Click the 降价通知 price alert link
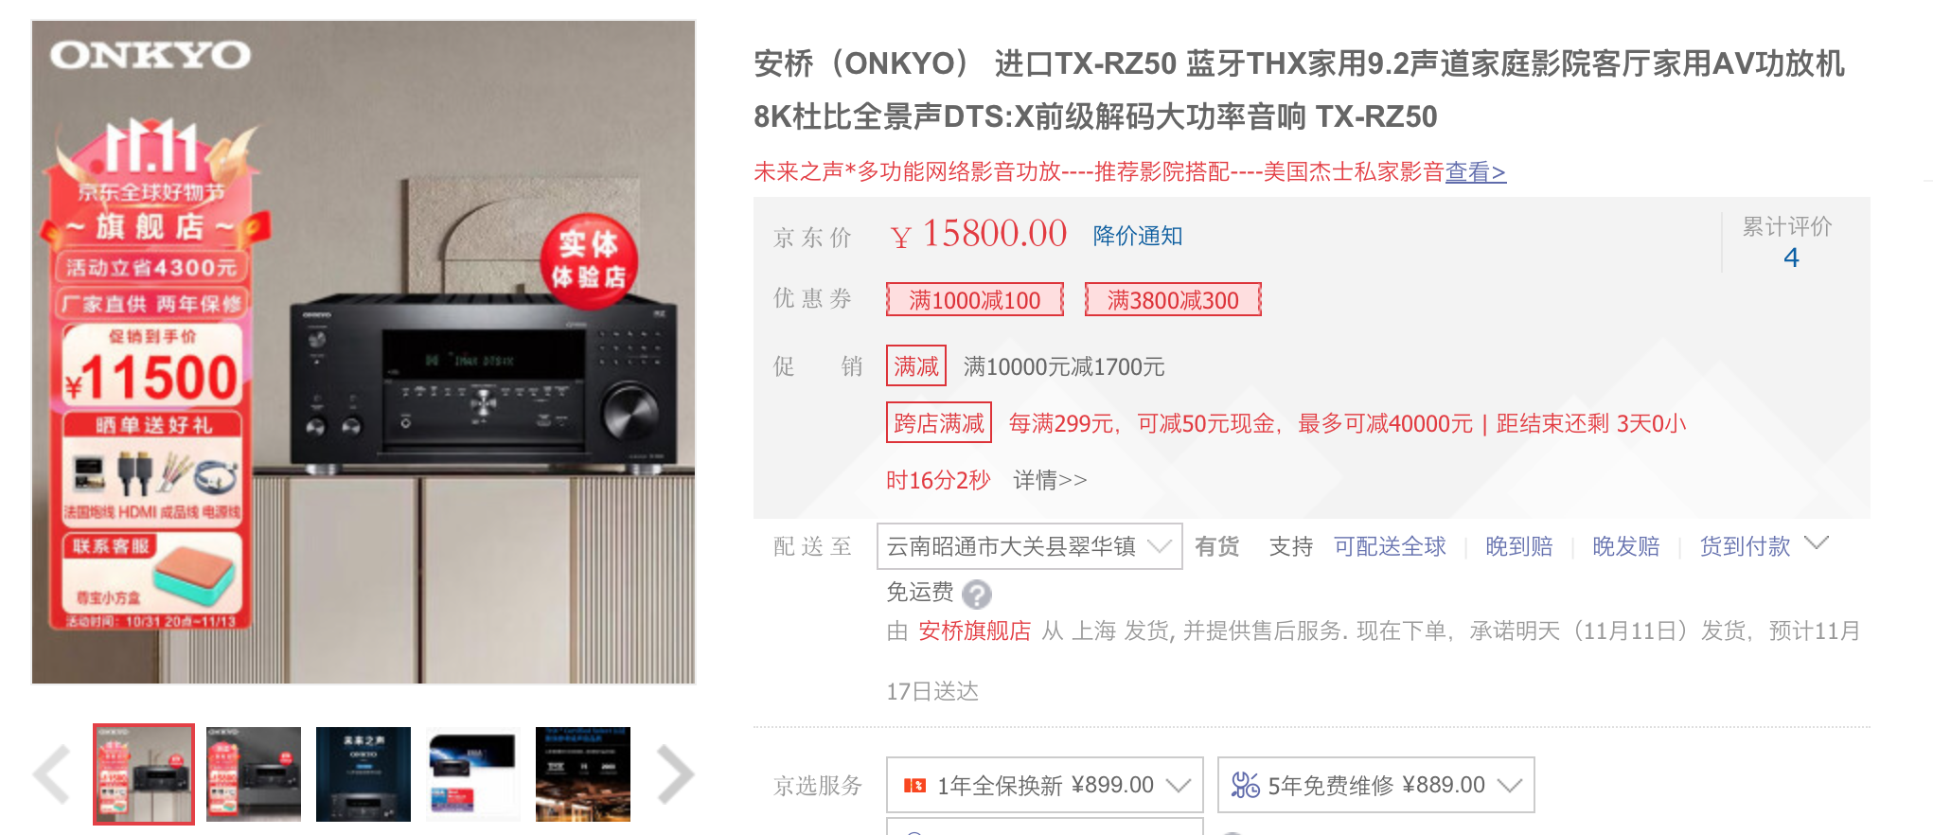Screen dimensions: 1933x835 tap(1137, 236)
